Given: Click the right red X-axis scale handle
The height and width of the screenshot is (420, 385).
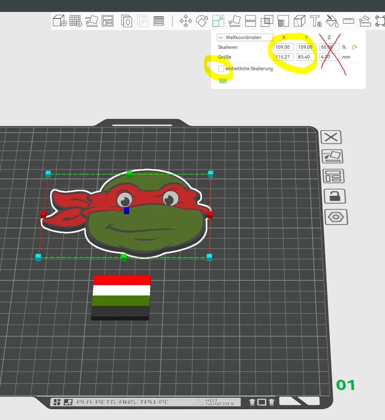Looking at the screenshot, I should tap(210, 215).
